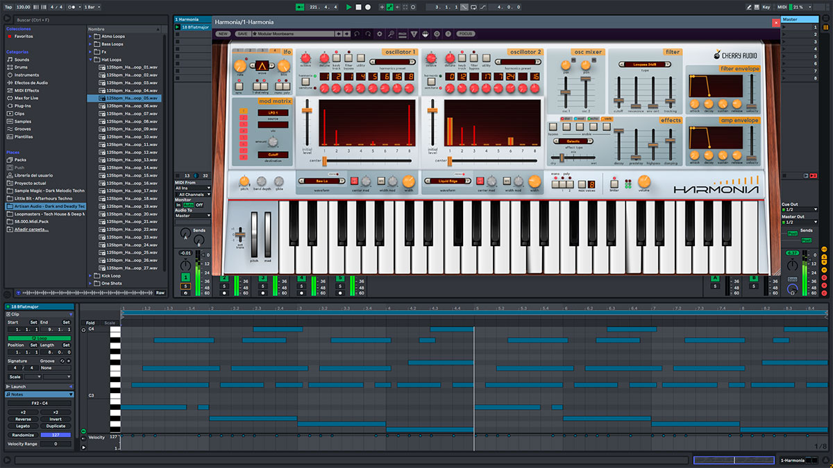Collapse the Hat Loops folder
The height and width of the screenshot is (468, 833).
point(91,60)
